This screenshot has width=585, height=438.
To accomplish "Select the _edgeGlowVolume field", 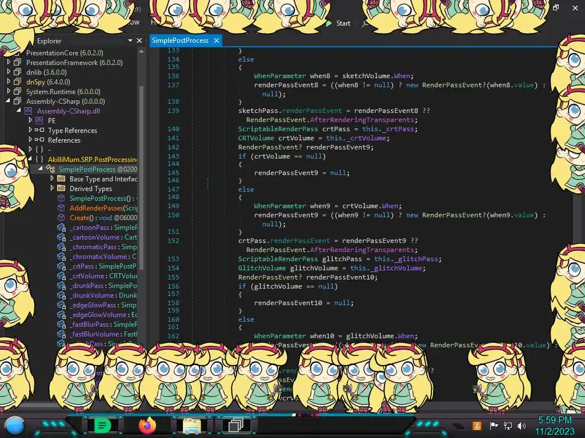I will click(x=103, y=314).
